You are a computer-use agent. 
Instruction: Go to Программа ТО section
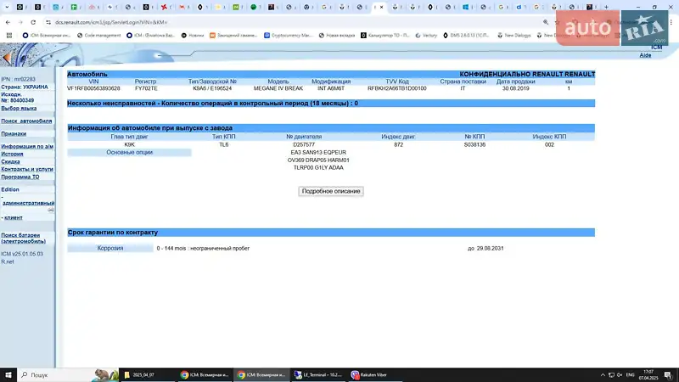pos(20,177)
